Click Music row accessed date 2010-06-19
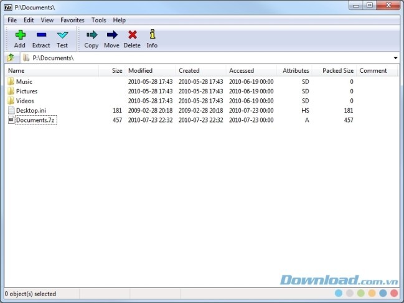The image size is (404, 303). (x=251, y=82)
